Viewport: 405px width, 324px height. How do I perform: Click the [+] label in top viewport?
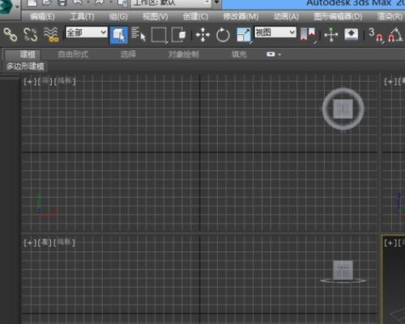point(30,82)
